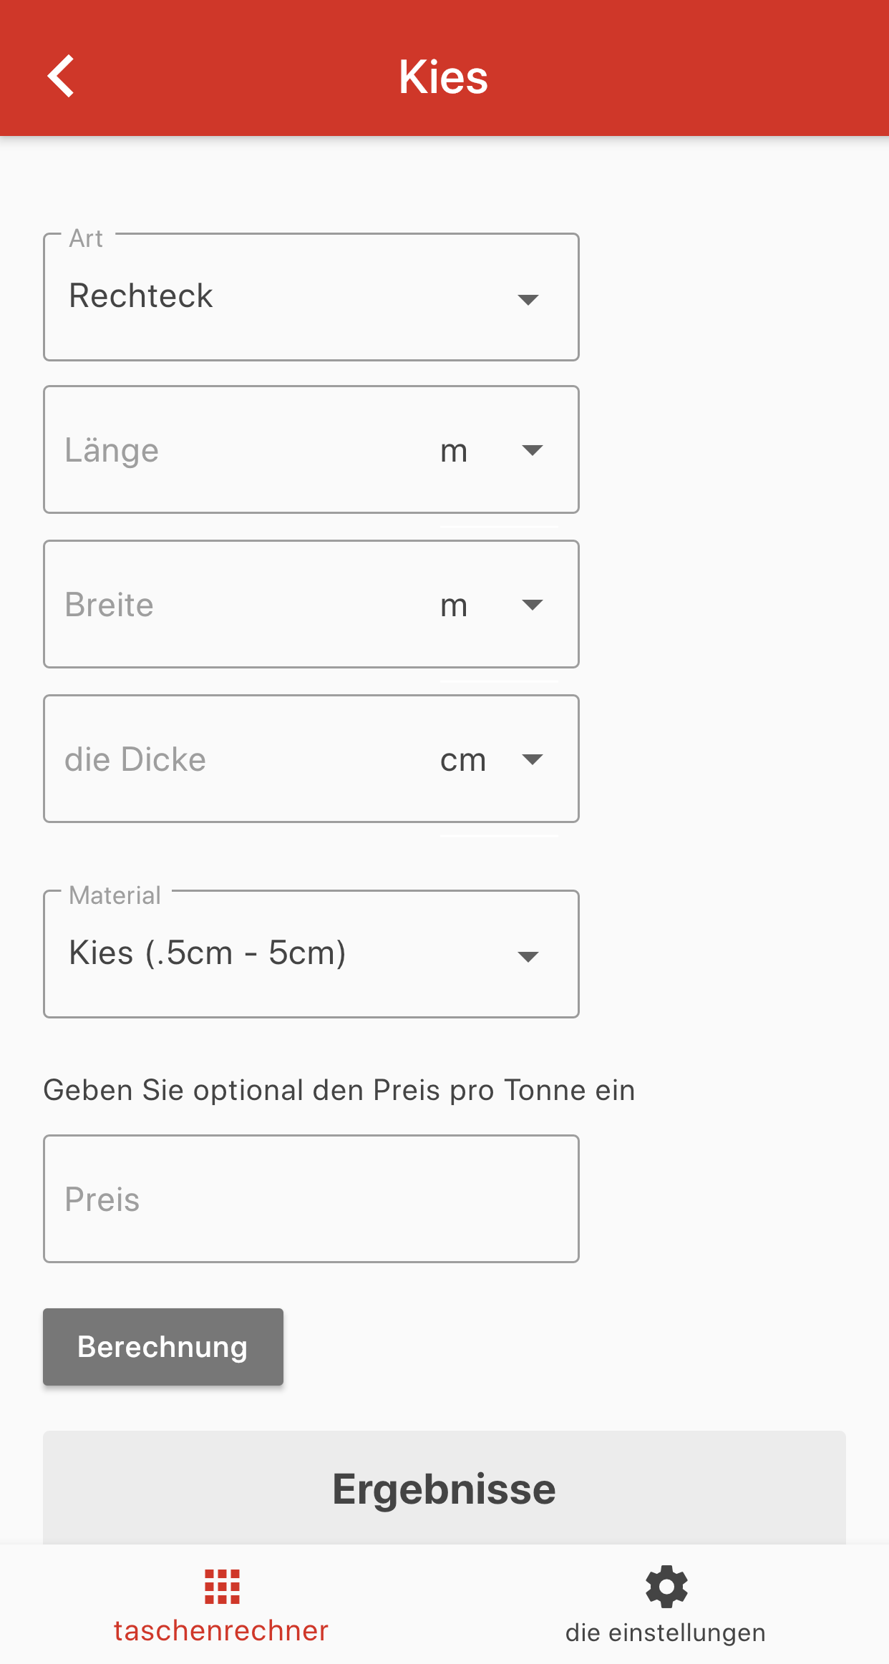The height and width of the screenshot is (1664, 889).
Task: Click the die Dicke dropdown arrow
Action: [x=533, y=759]
